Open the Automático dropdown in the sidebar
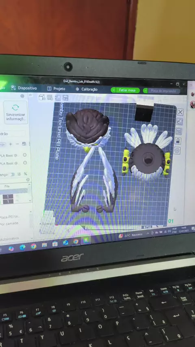The width and height of the screenshot is (195, 347). pyautogui.click(x=15, y=239)
